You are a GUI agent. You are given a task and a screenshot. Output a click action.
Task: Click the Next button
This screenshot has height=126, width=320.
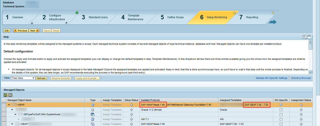tap(34, 30)
